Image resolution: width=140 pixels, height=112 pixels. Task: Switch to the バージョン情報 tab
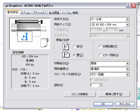click(70, 13)
